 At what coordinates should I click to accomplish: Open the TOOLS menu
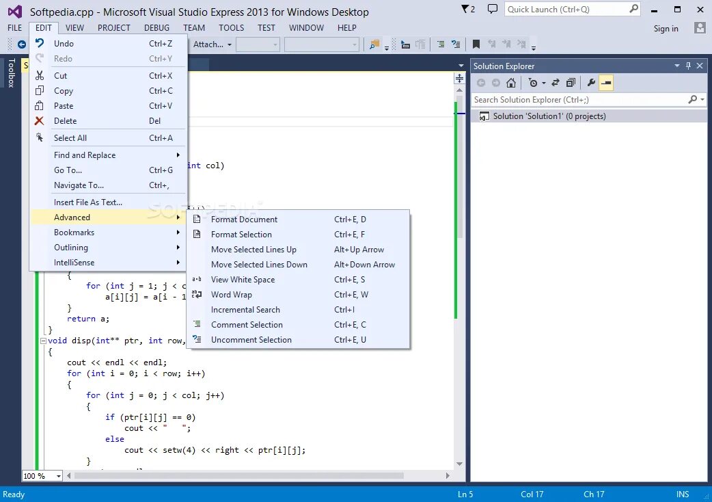pyautogui.click(x=231, y=28)
